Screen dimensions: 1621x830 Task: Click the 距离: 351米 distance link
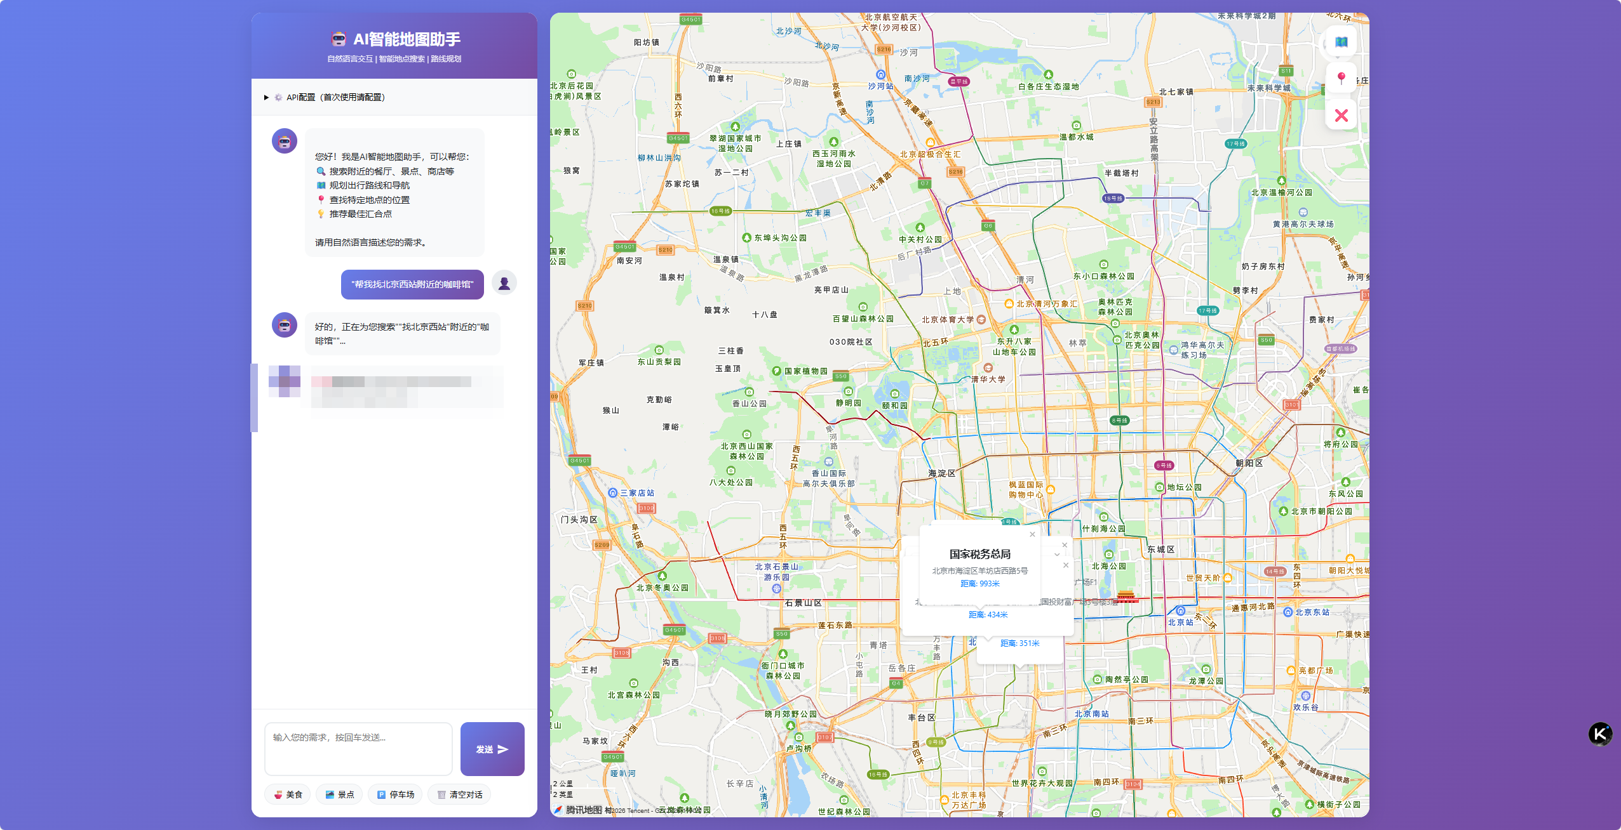pos(1019,643)
